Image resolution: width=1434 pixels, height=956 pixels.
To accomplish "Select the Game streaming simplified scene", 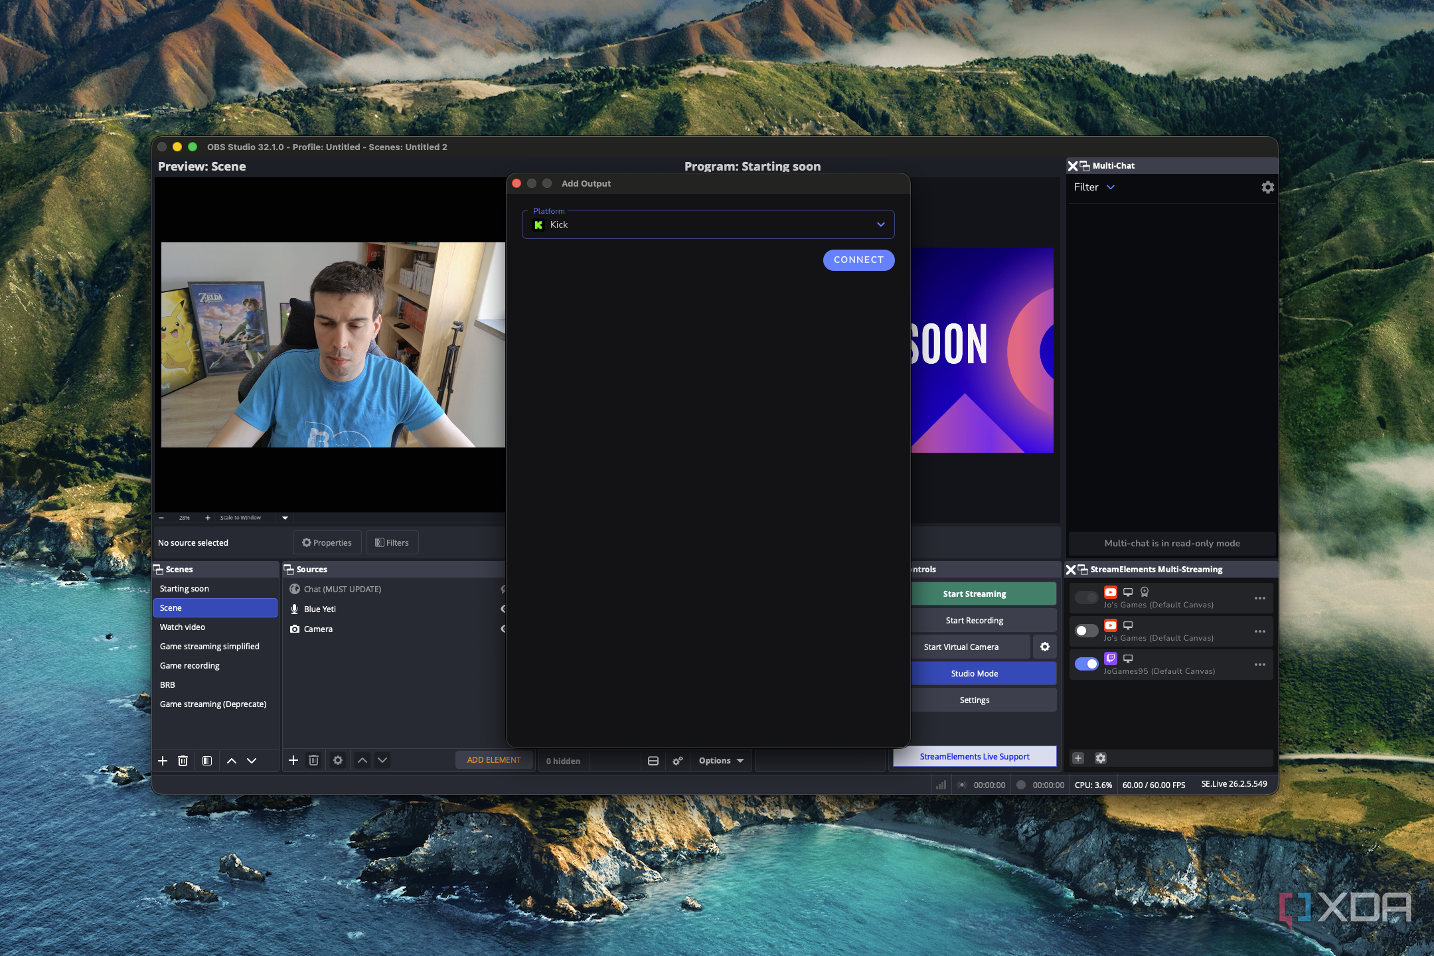I will pos(216,646).
